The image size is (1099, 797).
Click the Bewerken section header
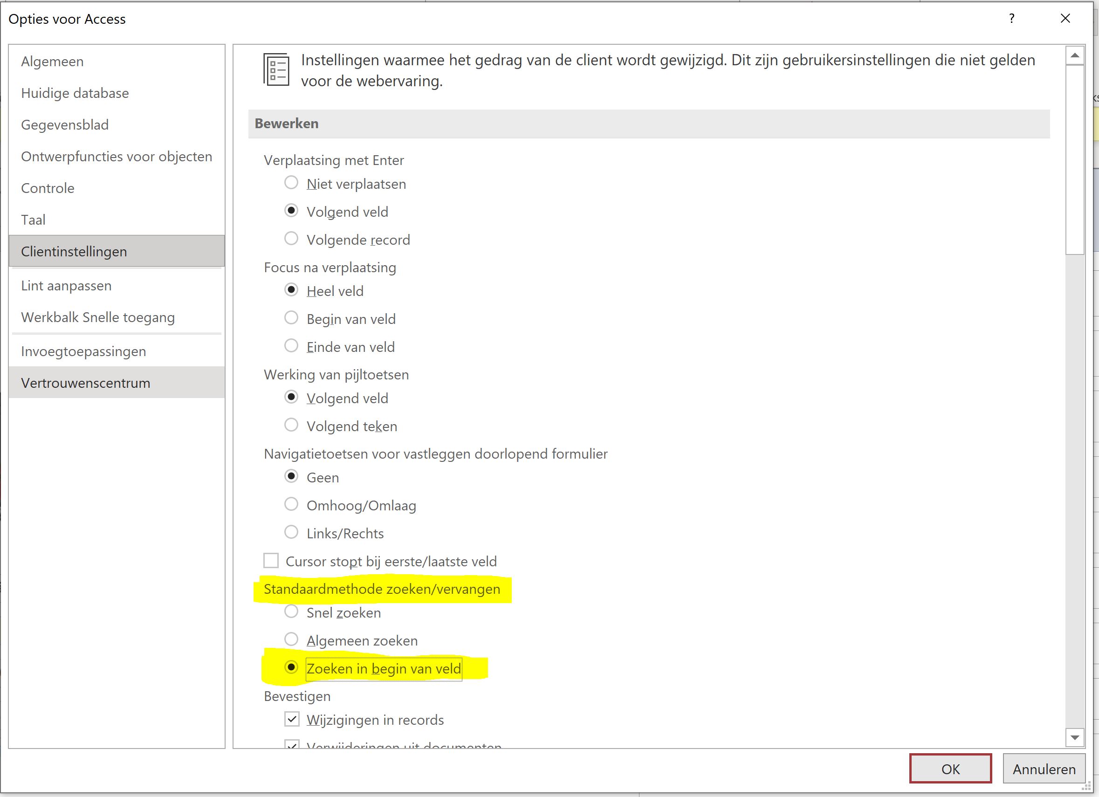pos(649,124)
